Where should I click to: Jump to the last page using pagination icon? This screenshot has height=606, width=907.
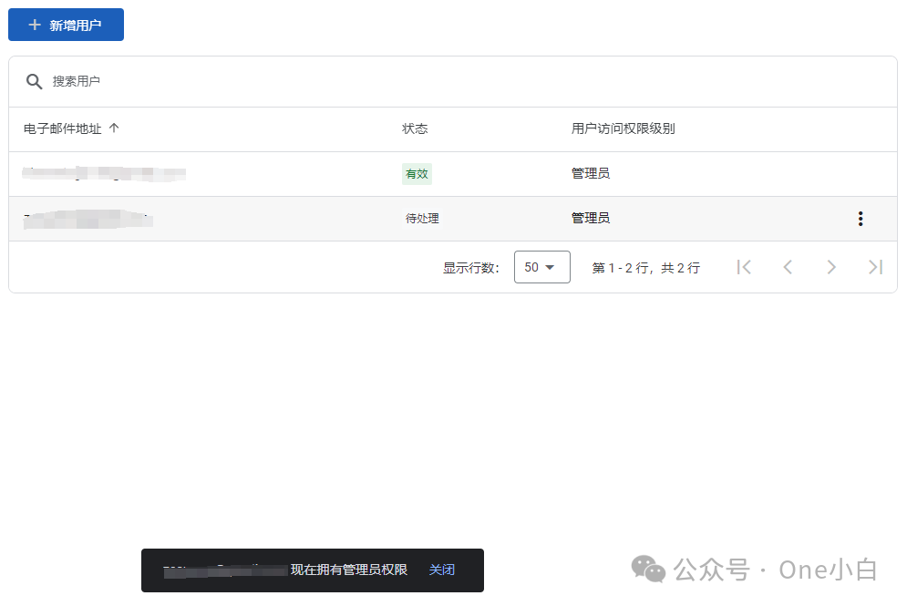[875, 266]
